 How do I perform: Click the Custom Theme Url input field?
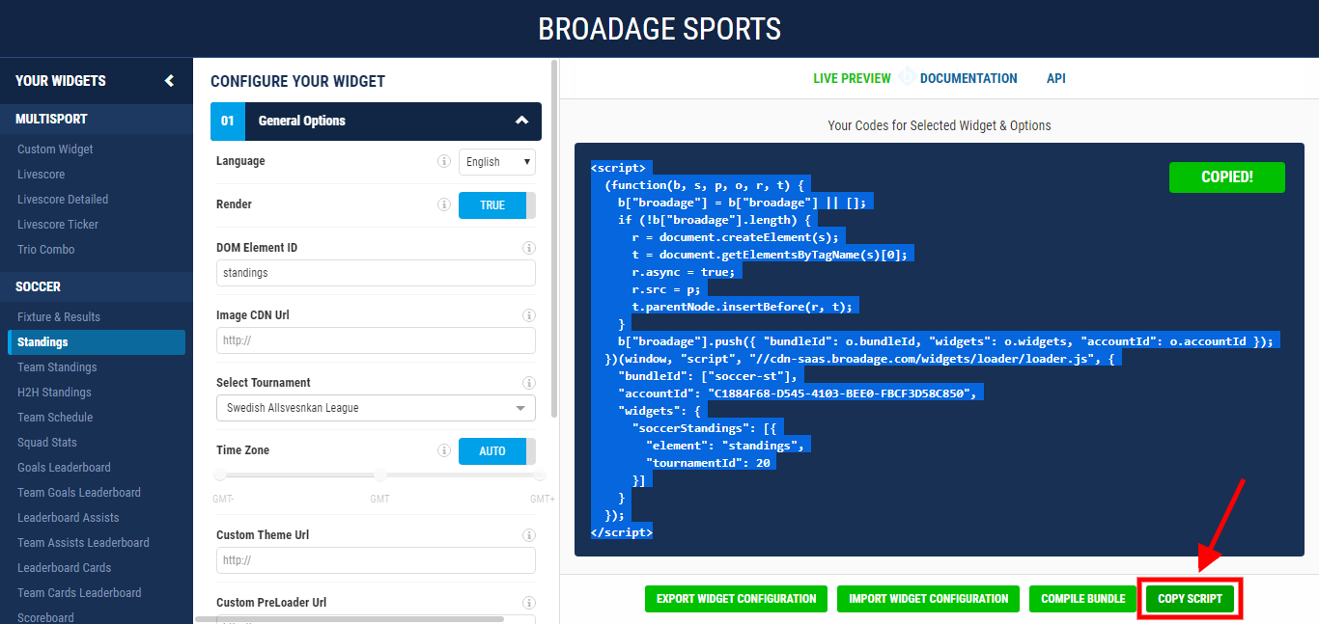pyautogui.click(x=376, y=560)
